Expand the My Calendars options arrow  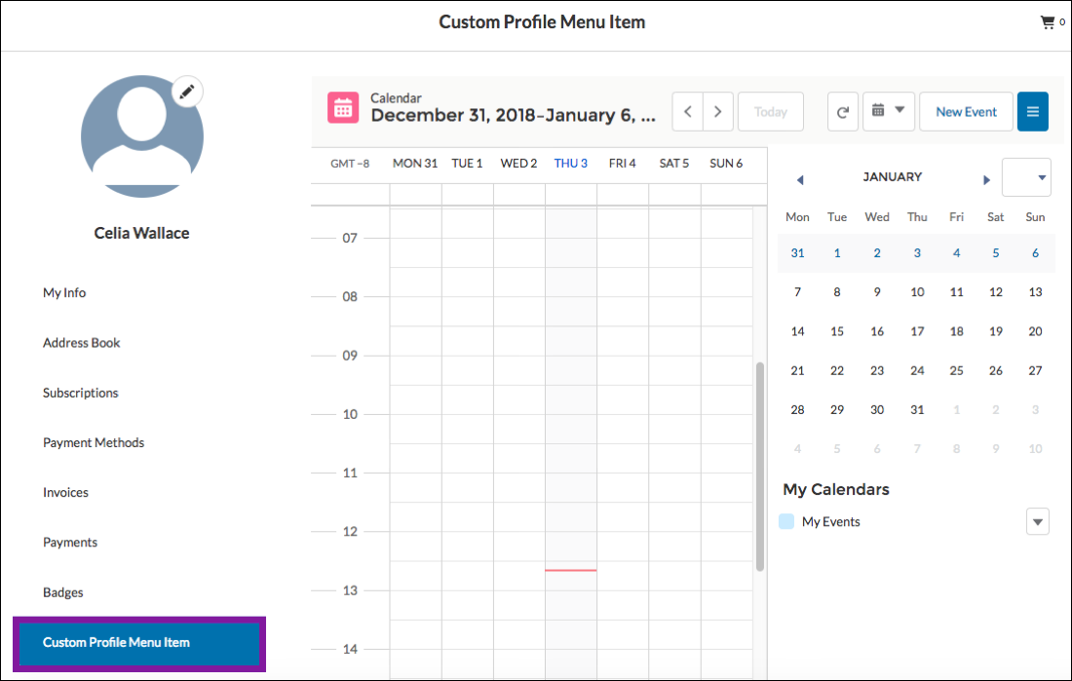[1038, 522]
